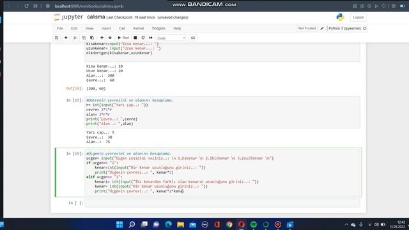Click the save and checkpoint icon
Viewport: 409px width, 230px height.
(57, 38)
